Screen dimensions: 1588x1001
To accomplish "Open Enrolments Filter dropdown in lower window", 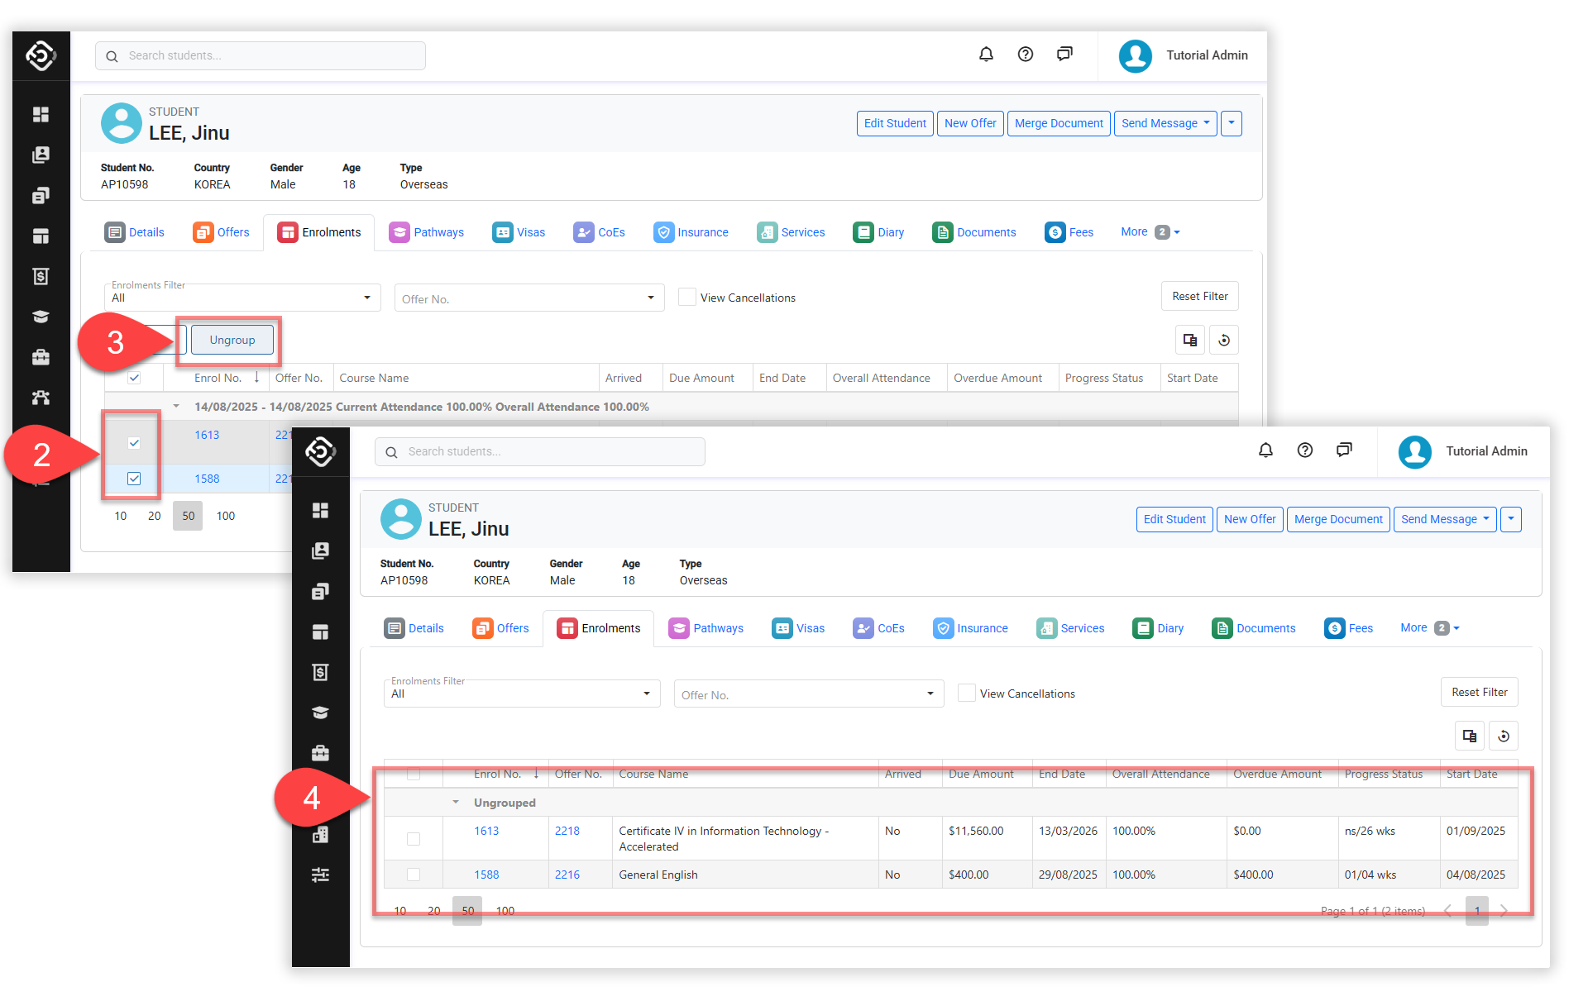I will (x=521, y=694).
